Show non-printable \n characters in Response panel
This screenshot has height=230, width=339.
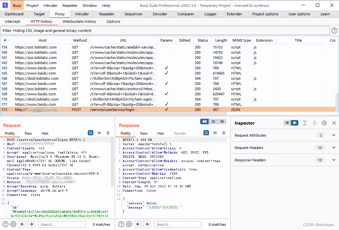pos(215,133)
